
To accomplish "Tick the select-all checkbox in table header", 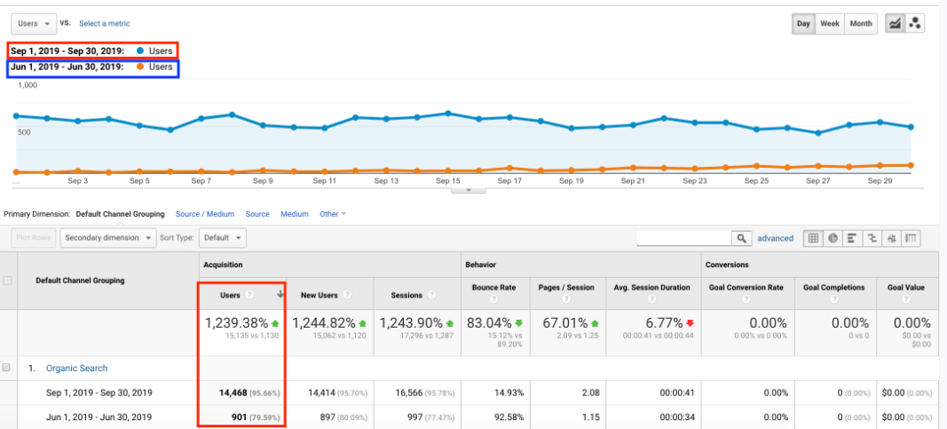I will [8, 281].
